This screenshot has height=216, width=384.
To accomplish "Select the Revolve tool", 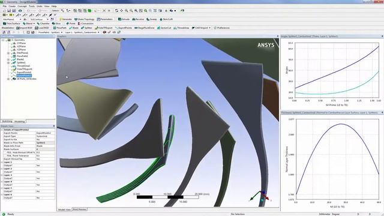I will [x=138, y=19].
